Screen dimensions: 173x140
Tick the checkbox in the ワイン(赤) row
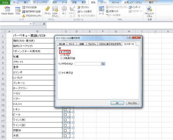click(x=65, y=120)
